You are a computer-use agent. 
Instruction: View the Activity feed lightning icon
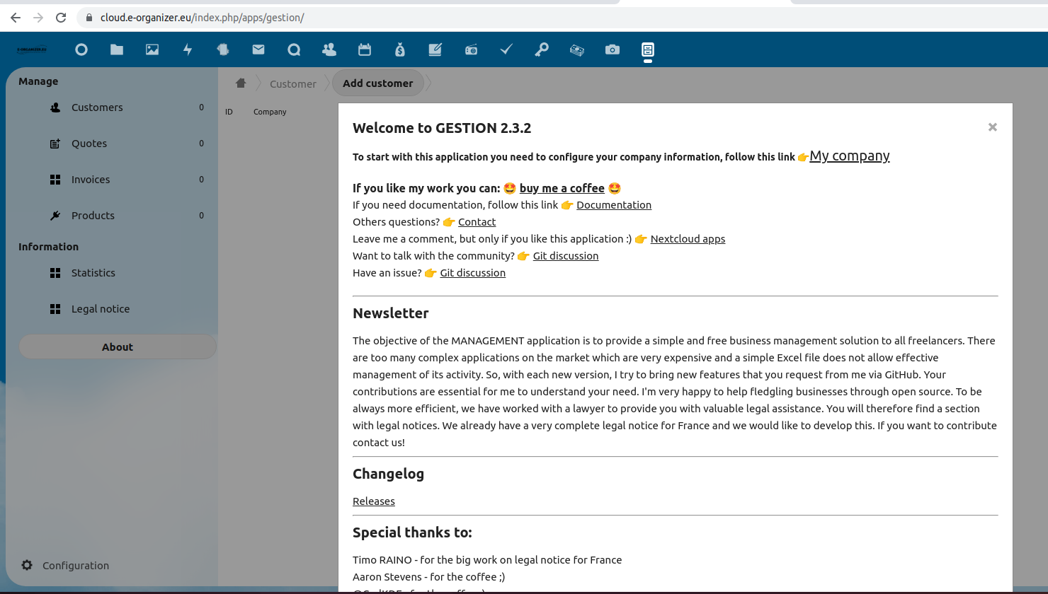tap(187, 49)
